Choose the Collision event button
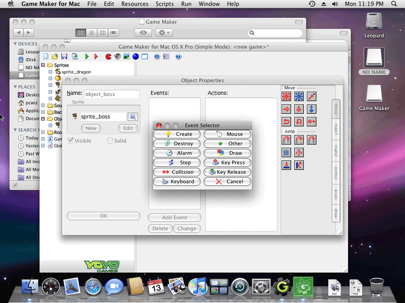The width and height of the screenshot is (405, 303). pyautogui.click(x=177, y=172)
